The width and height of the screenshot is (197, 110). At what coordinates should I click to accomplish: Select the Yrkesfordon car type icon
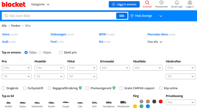[x=123, y=102]
